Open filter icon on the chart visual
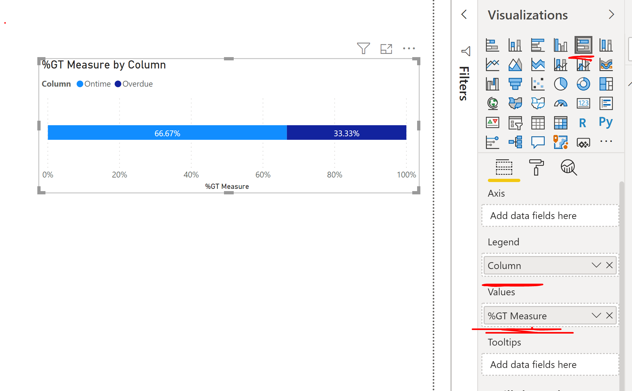The width and height of the screenshot is (632, 391). coord(364,48)
